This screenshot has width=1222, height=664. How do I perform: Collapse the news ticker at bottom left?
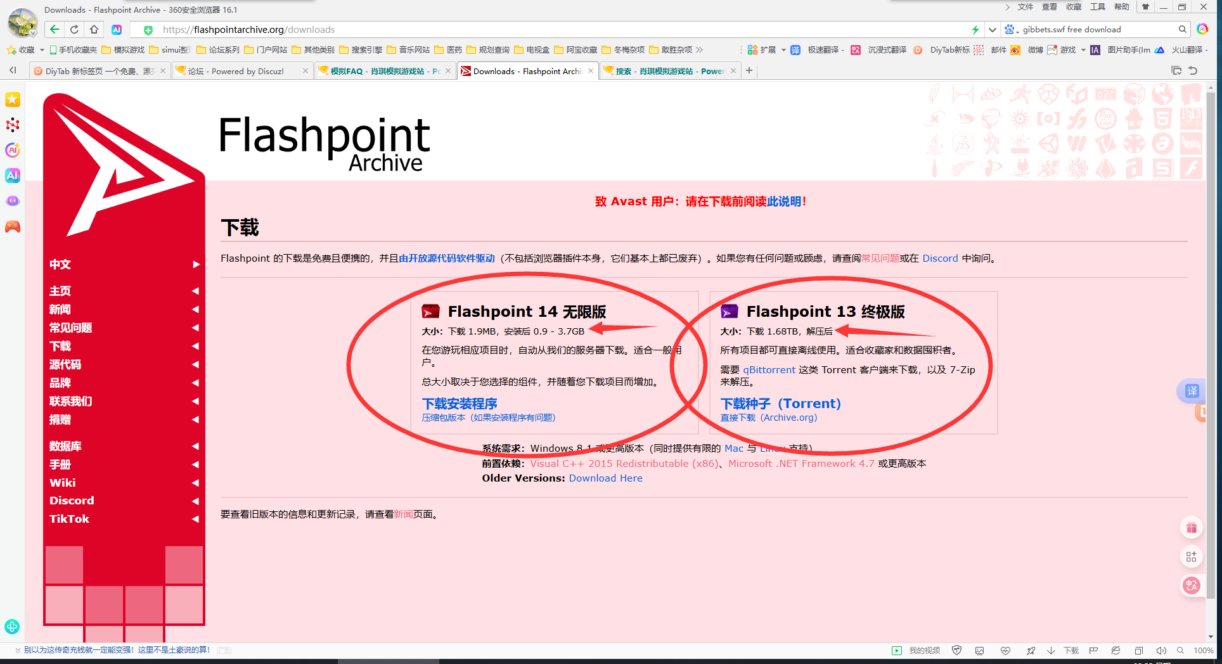[18, 649]
